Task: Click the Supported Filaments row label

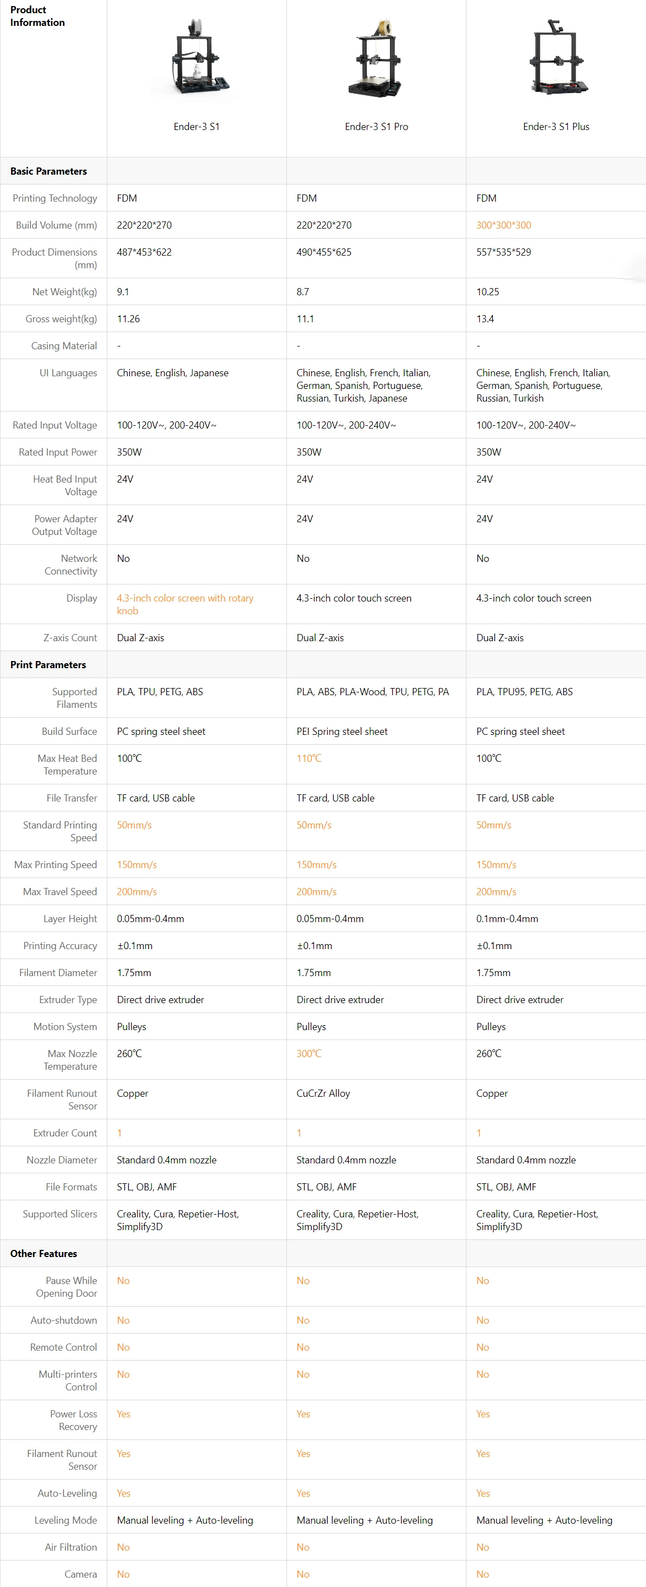Action: [74, 698]
